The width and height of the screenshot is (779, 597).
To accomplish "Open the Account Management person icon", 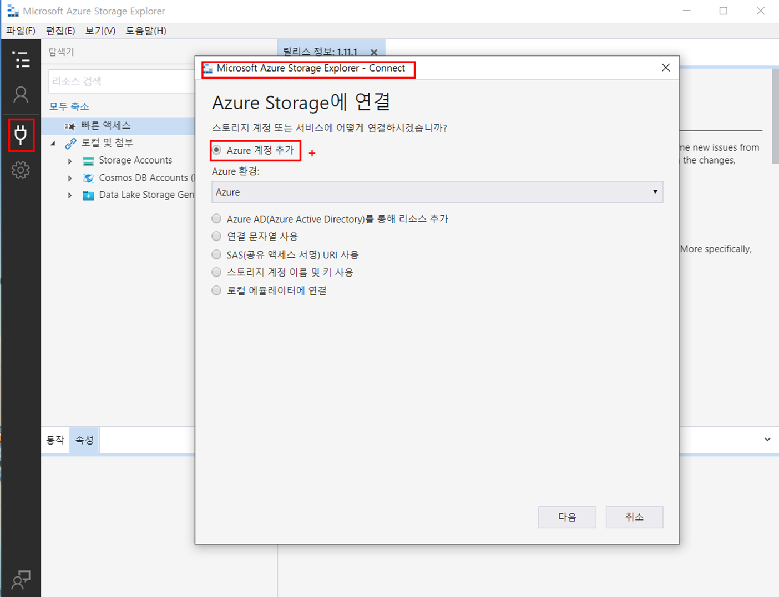I will [21, 95].
